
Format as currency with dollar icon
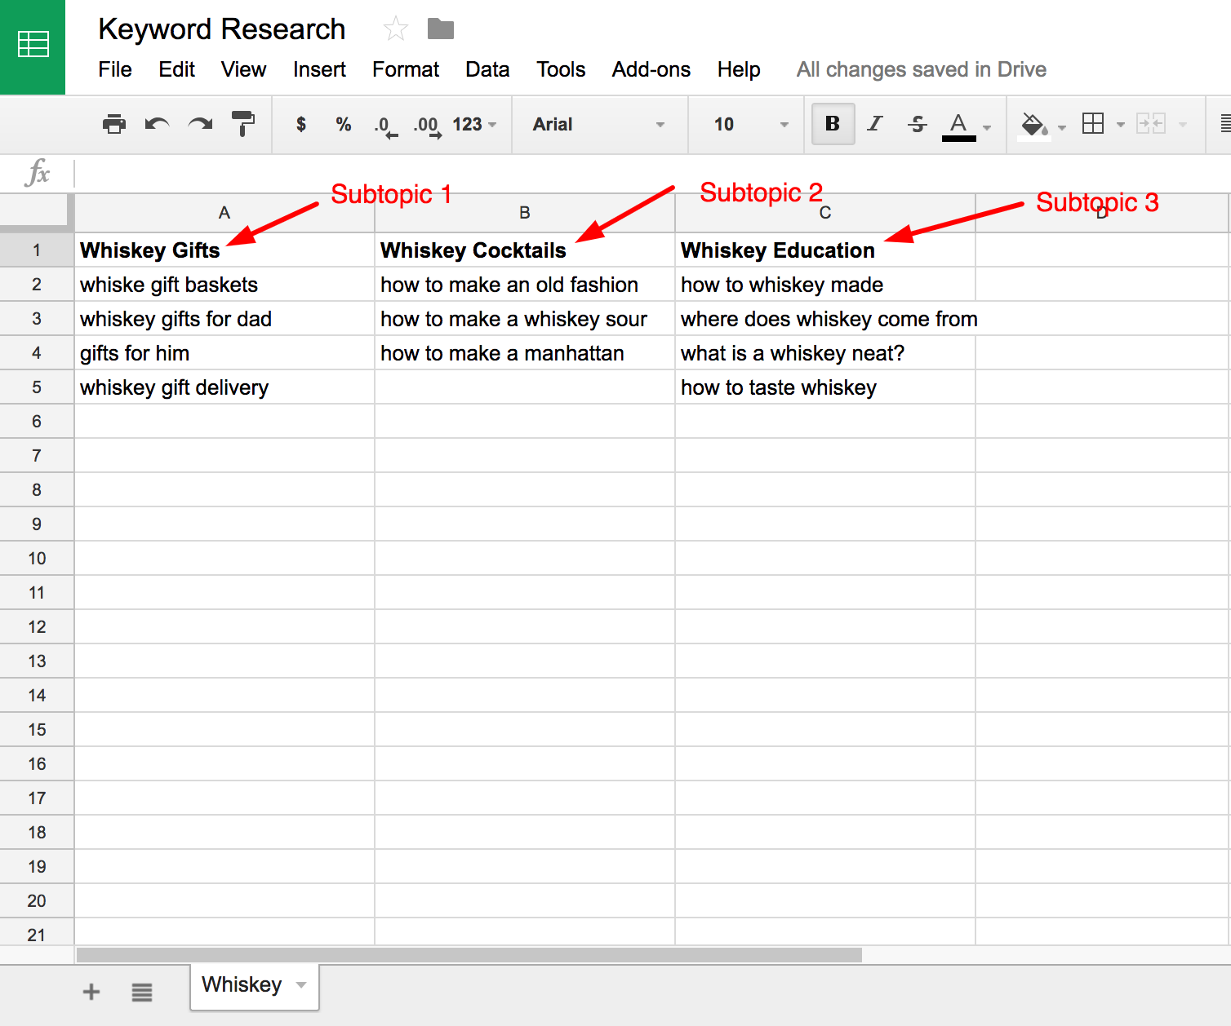301,124
